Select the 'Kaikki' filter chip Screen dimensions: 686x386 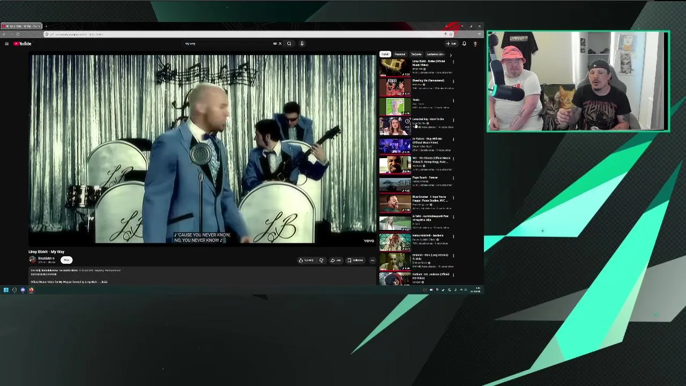tap(385, 54)
